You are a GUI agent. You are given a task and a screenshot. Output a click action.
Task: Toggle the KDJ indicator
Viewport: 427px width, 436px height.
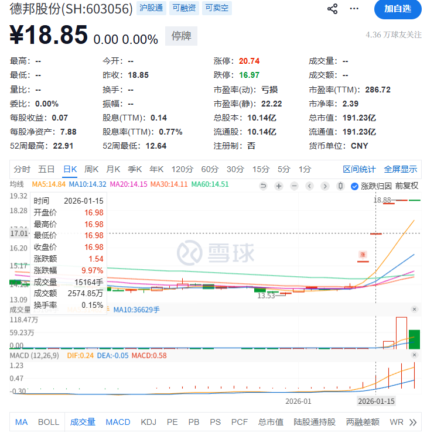click(148, 422)
